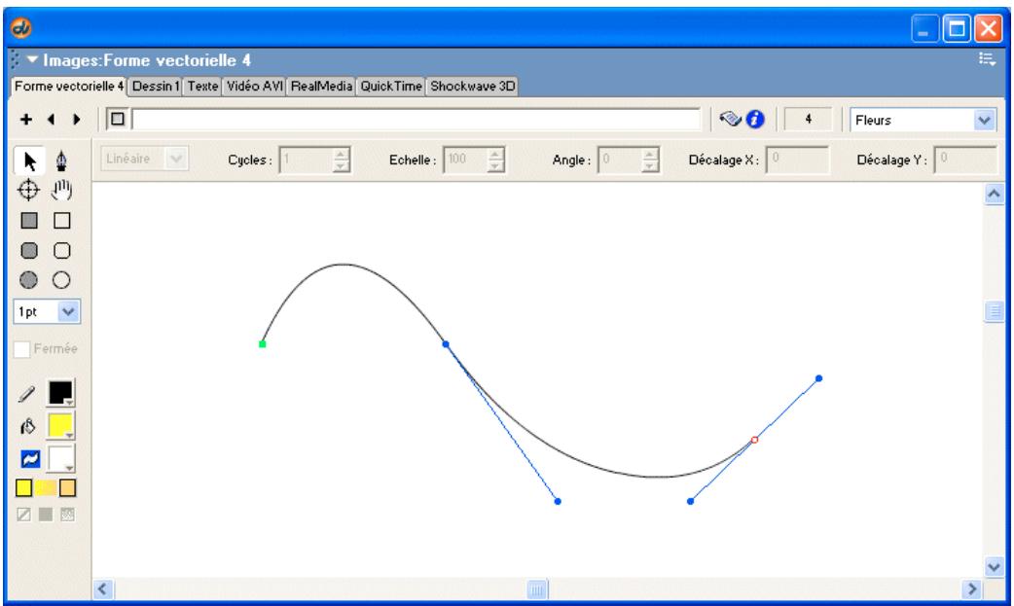Image resolution: width=1014 pixels, height=606 pixels.
Task: Open the black stroke color swatch menu
Action: [x=60, y=393]
